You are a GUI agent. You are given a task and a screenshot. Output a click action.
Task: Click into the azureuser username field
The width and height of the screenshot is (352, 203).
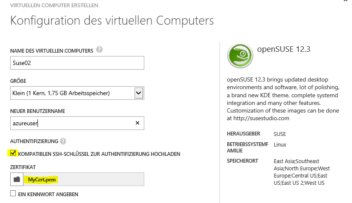pos(70,123)
